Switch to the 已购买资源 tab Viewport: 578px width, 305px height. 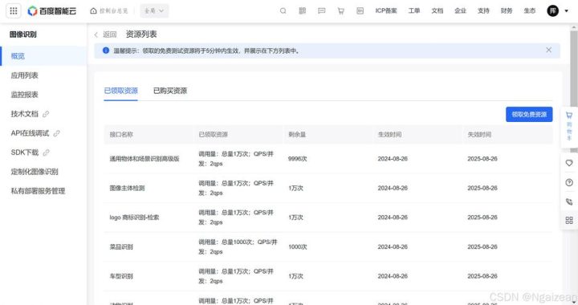170,91
